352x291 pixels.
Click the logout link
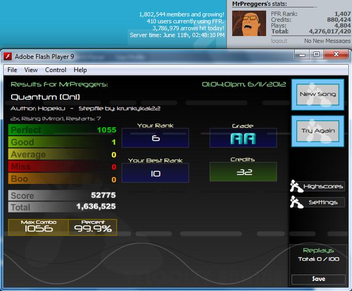click(x=279, y=41)
